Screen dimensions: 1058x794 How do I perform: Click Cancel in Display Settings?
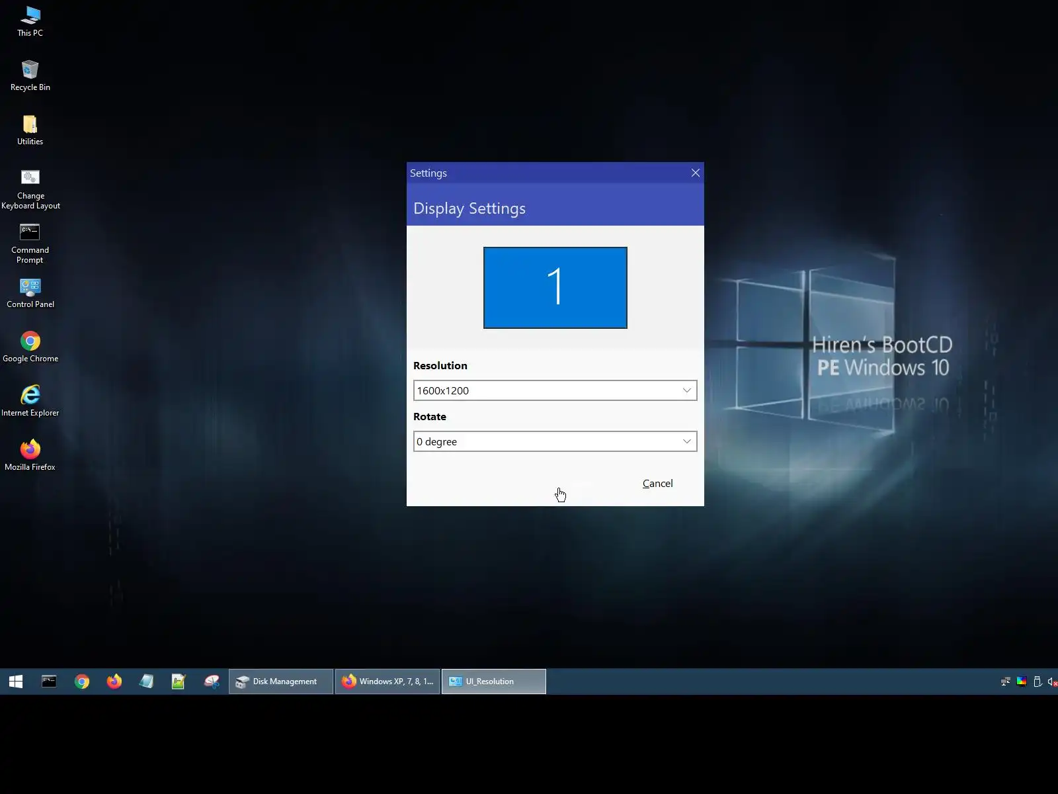point(658,484)
